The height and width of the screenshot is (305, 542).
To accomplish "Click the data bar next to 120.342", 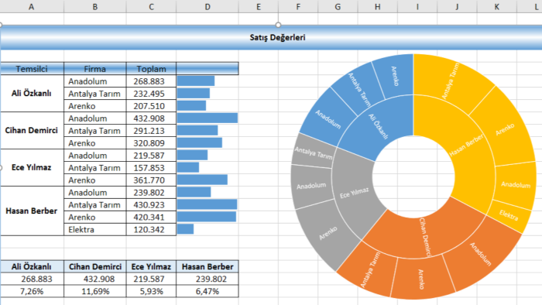I will pyautogui.click(x=185, y=229).
